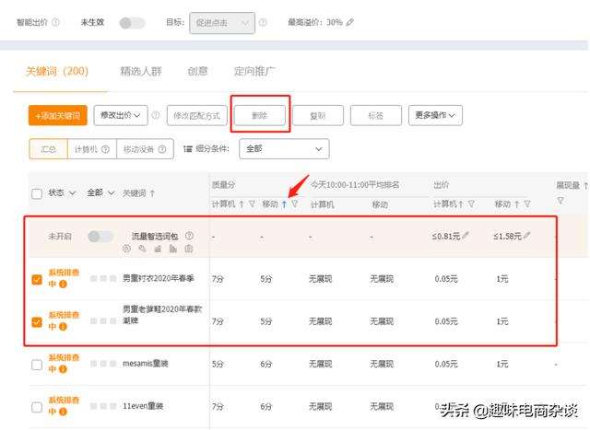The height and width of the screenshot is (430, 590).
Task: Open the 目标 促进点击 dropdown
Action: [x=222, y=23]
